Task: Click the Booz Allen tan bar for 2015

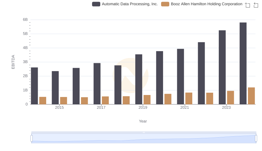Action: [64, 101]
